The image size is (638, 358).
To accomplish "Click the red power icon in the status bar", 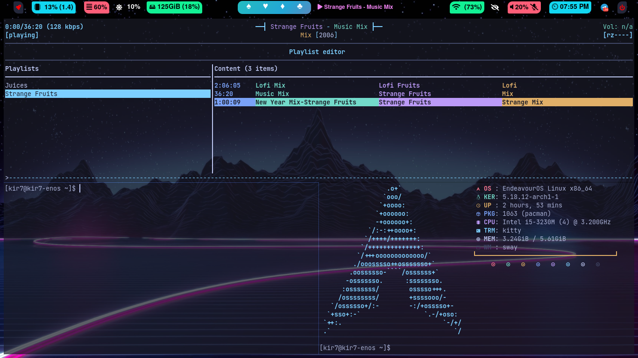I will [622, 7].
